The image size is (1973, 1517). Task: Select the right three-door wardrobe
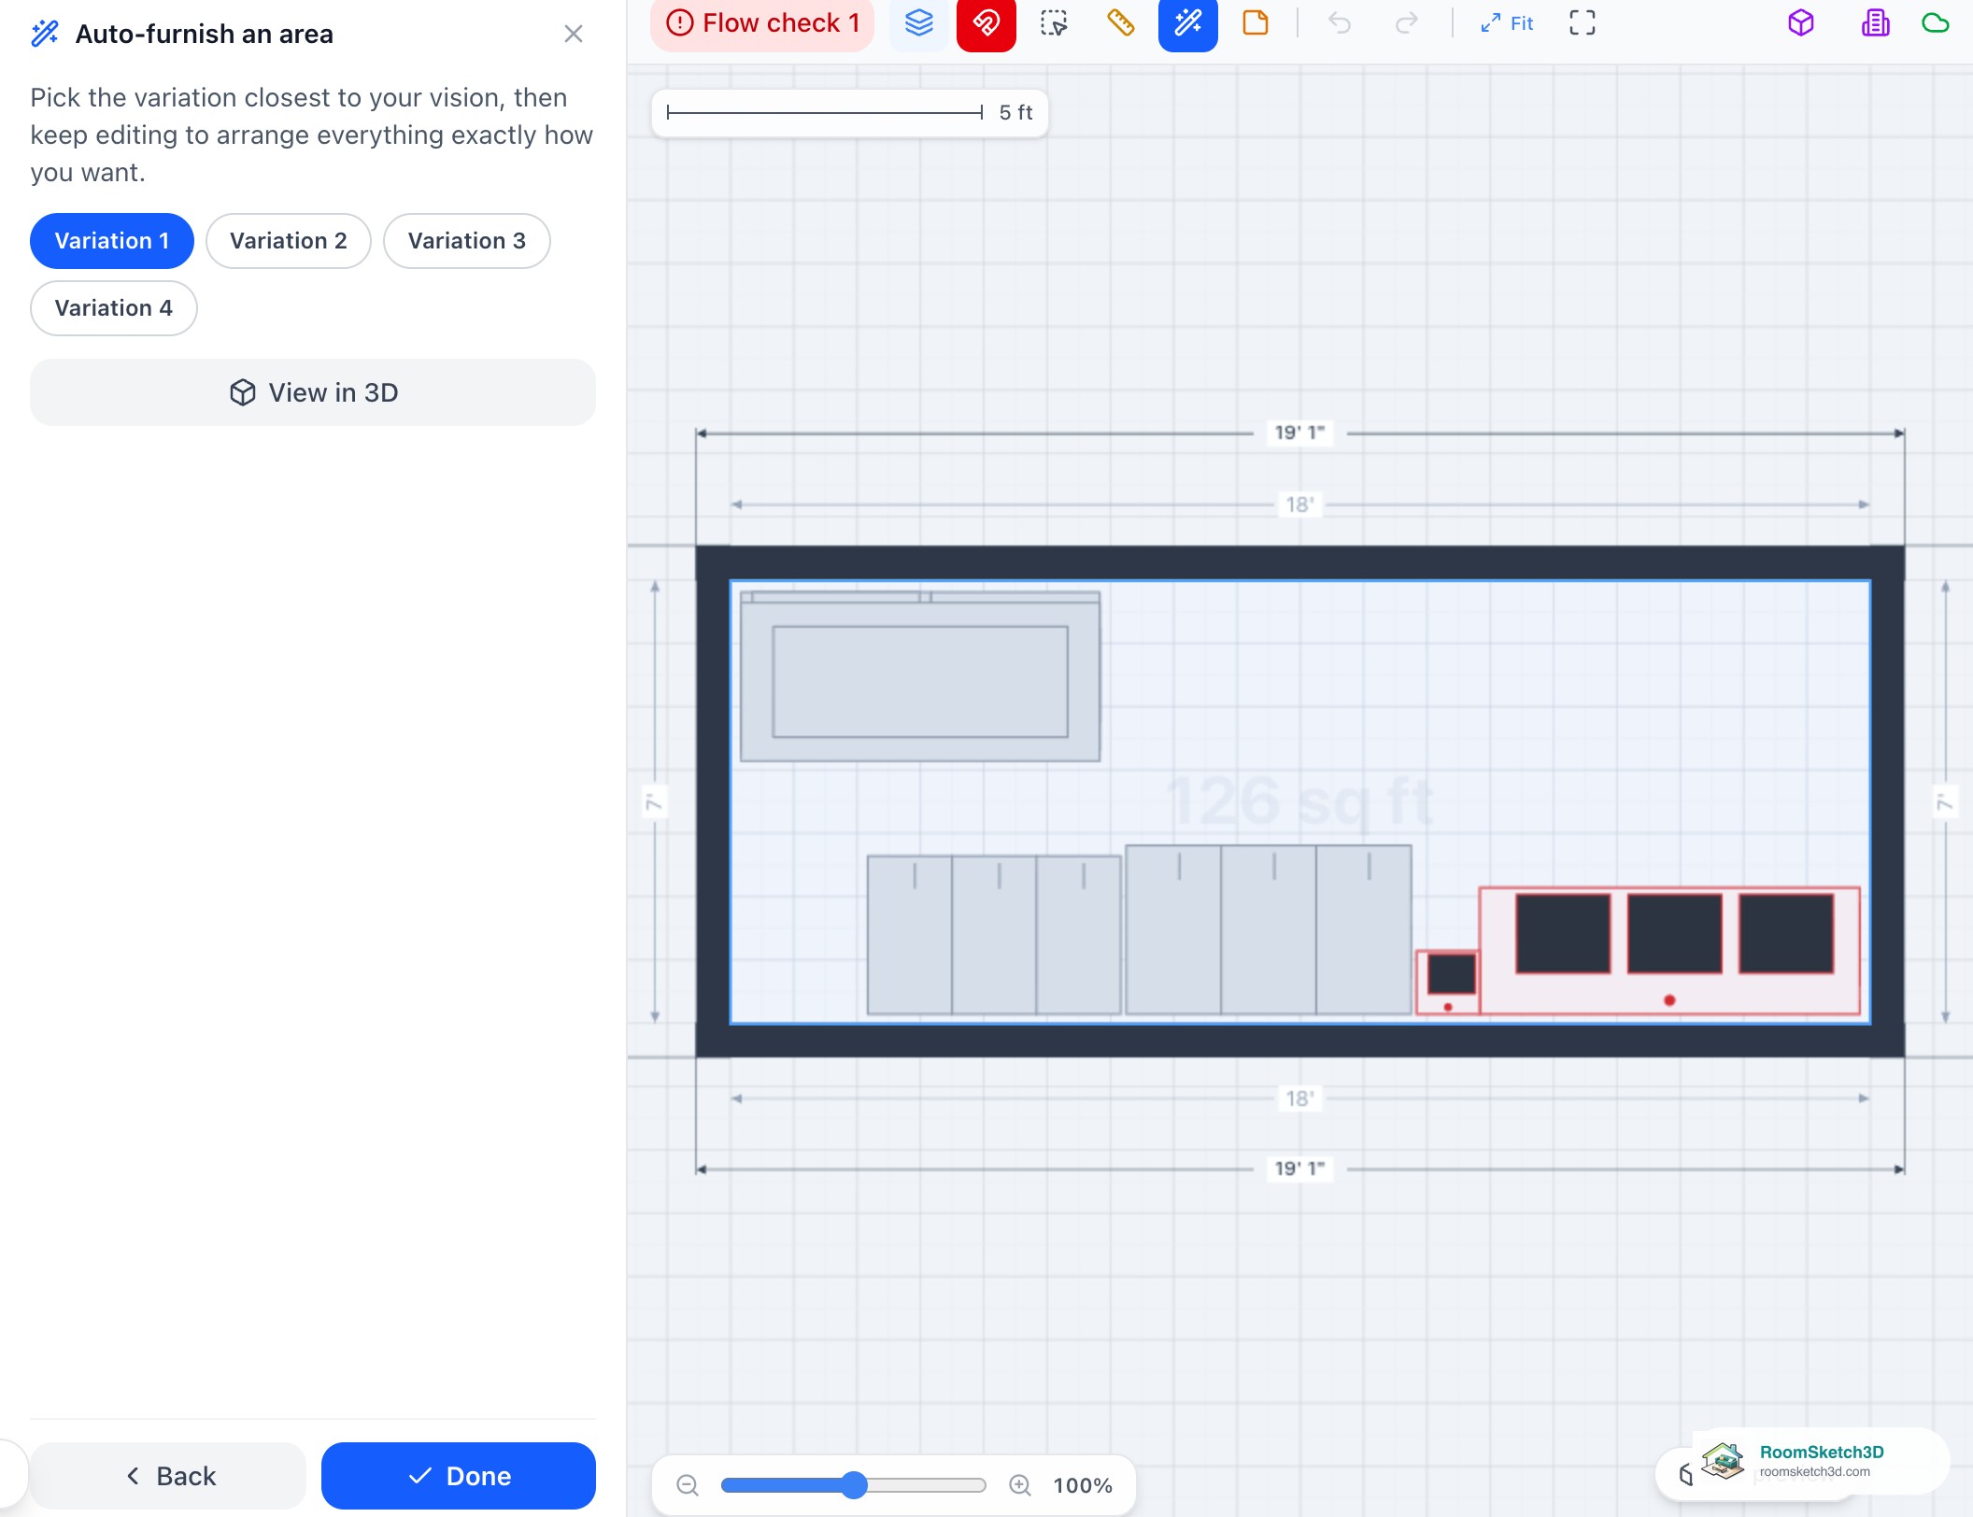click(1269, 929)
